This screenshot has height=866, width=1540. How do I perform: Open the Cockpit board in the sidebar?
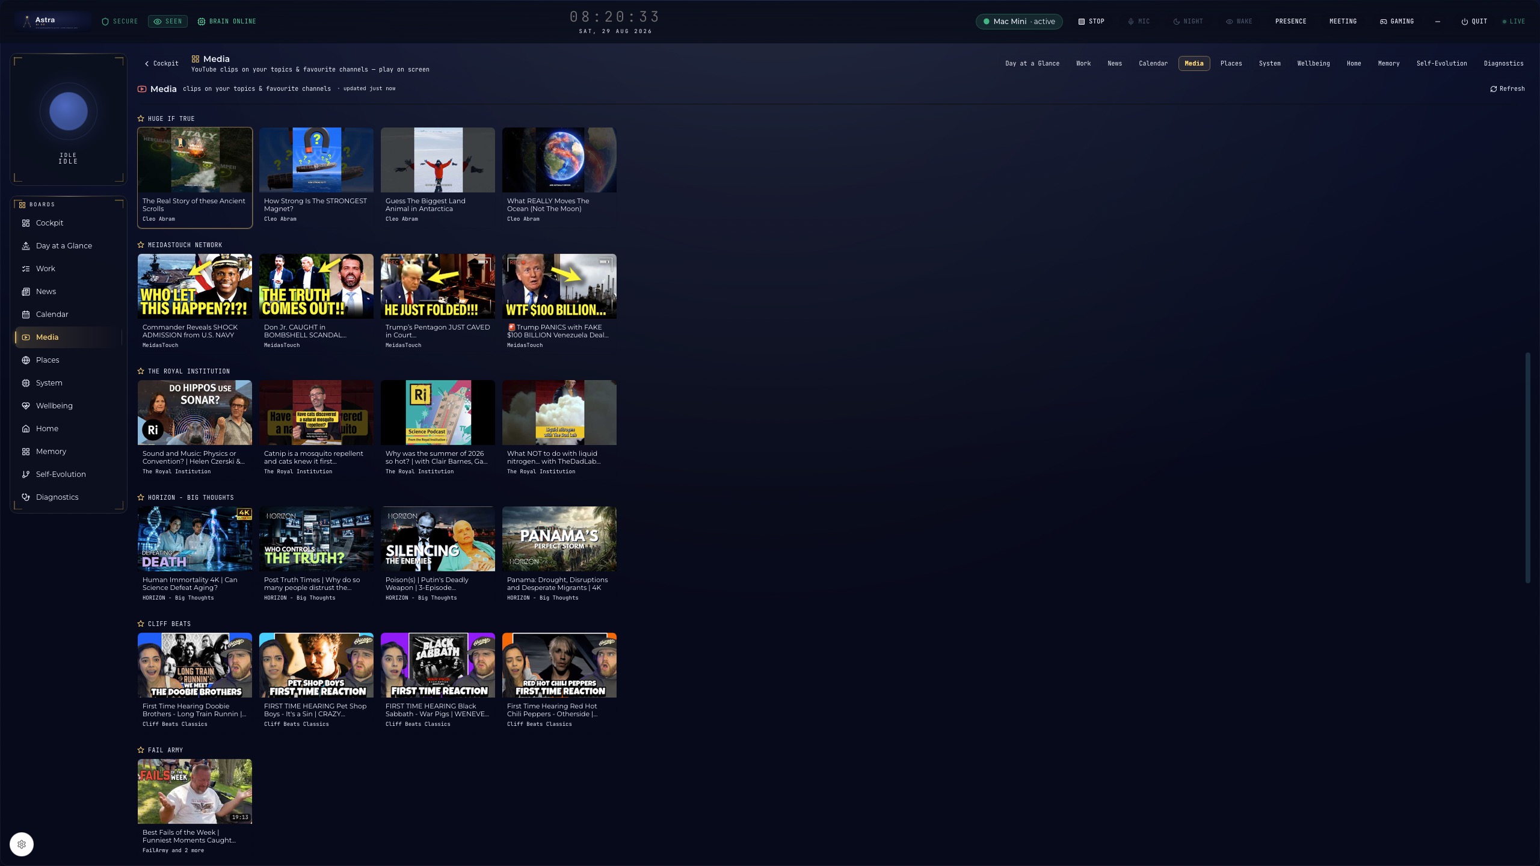(x=68, y=223)
